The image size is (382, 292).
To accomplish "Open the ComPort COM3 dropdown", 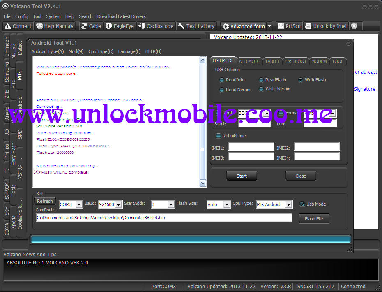I will (x=79, y=204).
